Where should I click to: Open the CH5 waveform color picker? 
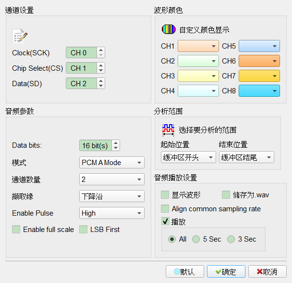[259, 46]
